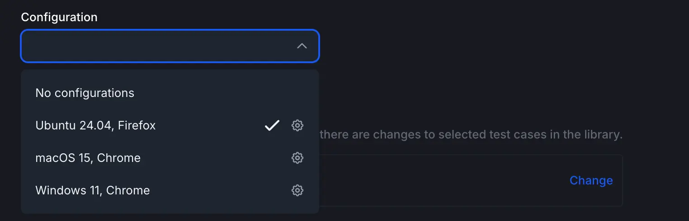Choose the "Ubuntu 24.04, Firefox" configuration
The image size is (689, 221).
click(x=95, y=125)
